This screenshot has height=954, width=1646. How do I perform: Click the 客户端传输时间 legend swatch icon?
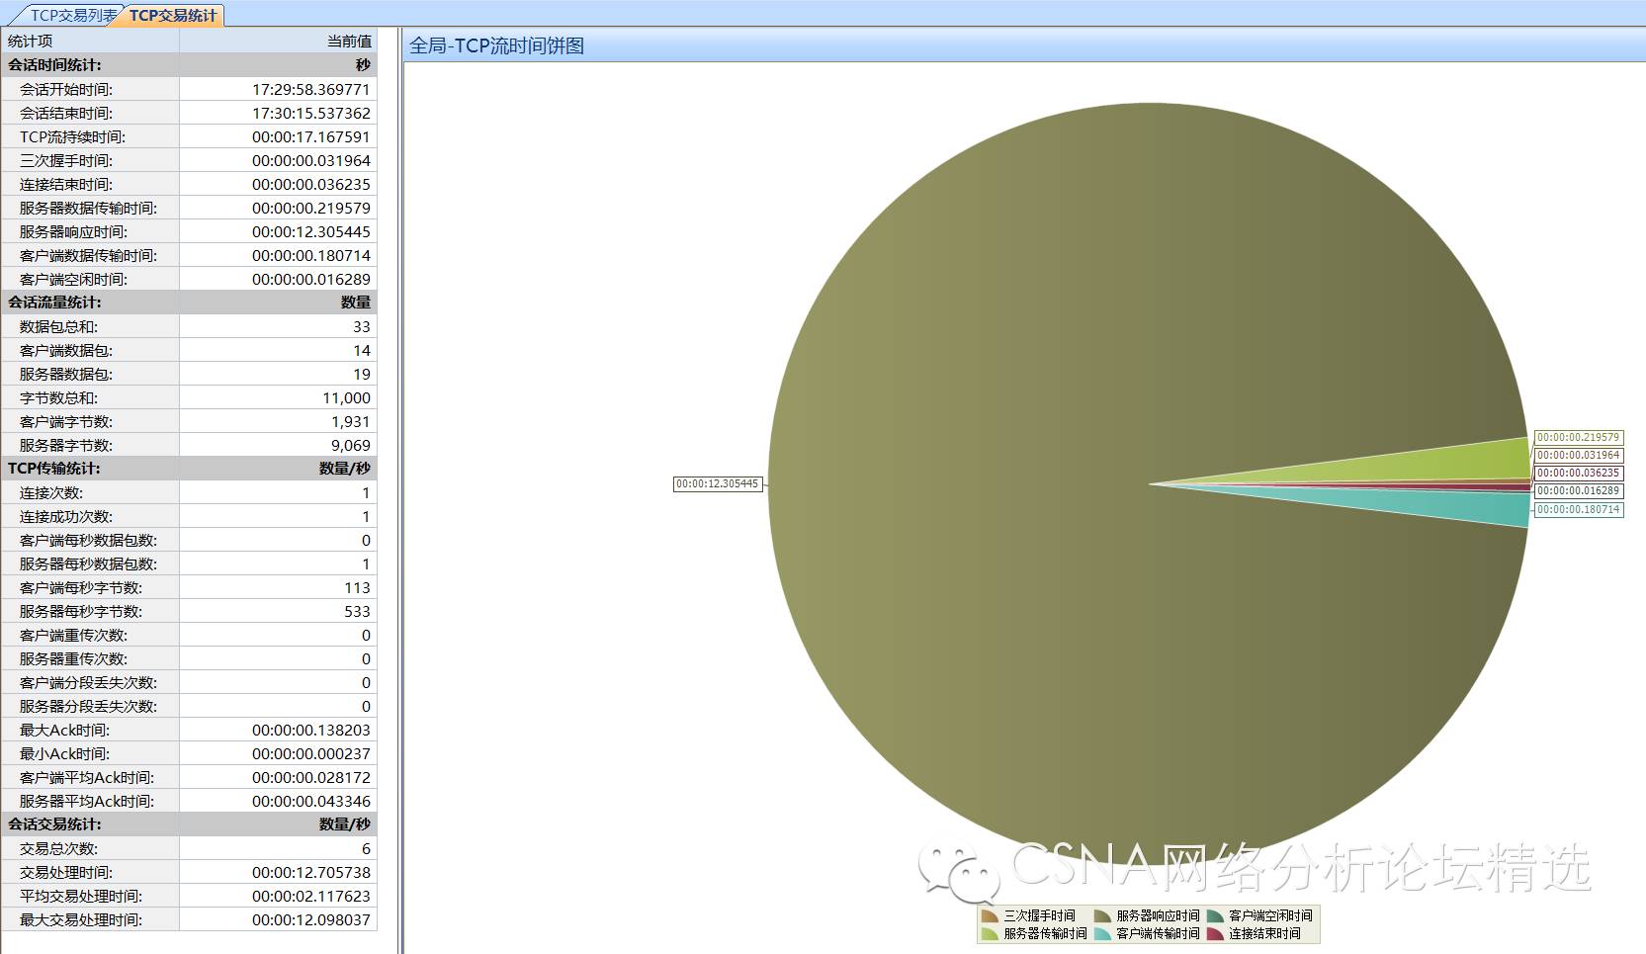point(1102,933)
